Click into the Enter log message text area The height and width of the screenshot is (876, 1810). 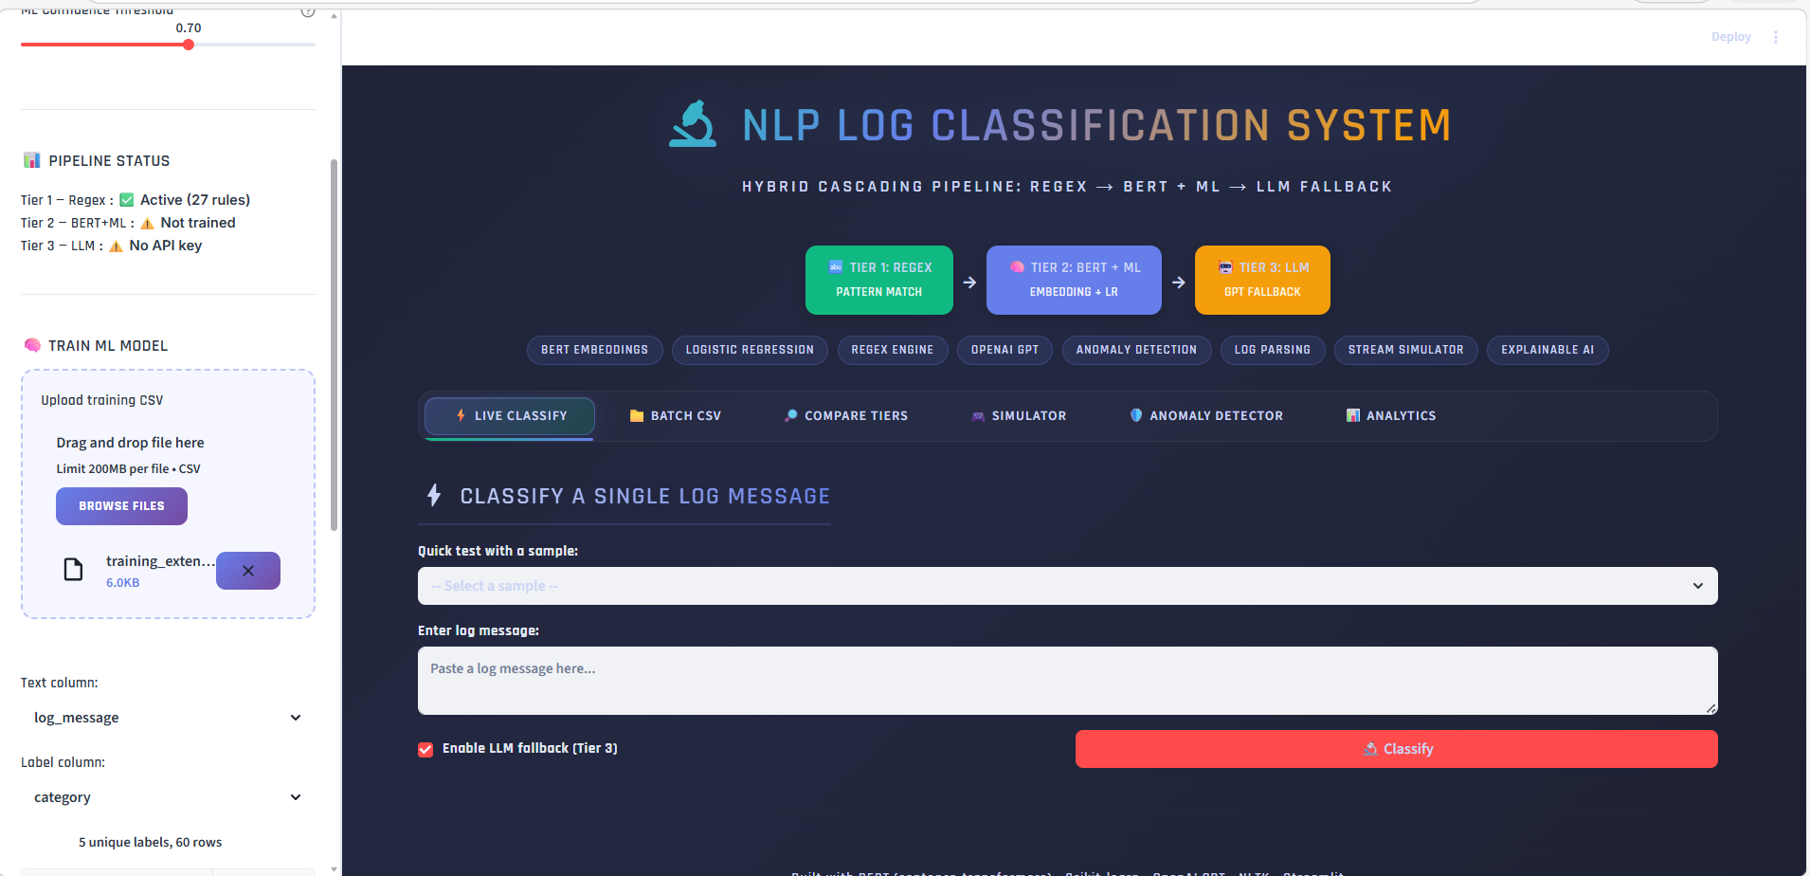[1067, 681]
